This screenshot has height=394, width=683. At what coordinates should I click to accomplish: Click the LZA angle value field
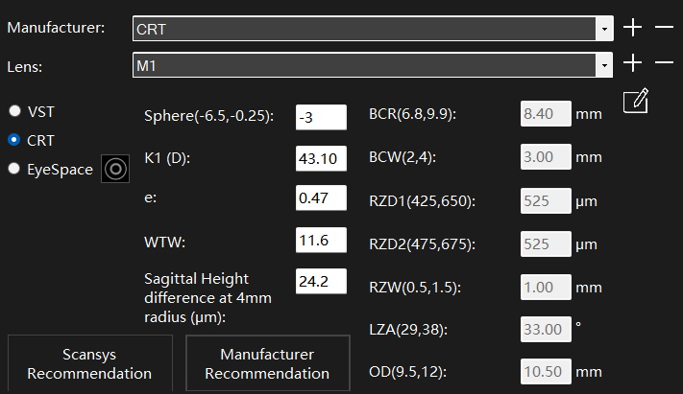pyautogui.click(x=546, y=330)
